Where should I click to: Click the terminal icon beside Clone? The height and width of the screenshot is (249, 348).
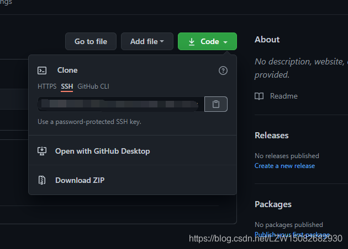tap(42, 71)
